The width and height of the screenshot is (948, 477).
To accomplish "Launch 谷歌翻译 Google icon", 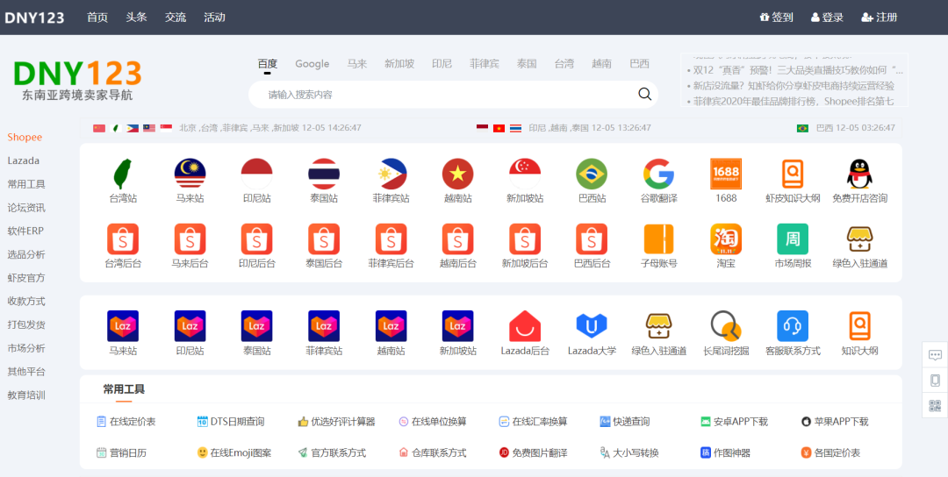I will pos(658,174).
